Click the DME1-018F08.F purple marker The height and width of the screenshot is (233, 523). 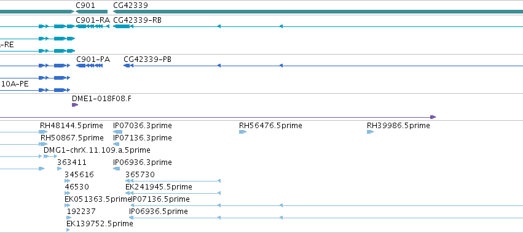(x=75, y=105)
